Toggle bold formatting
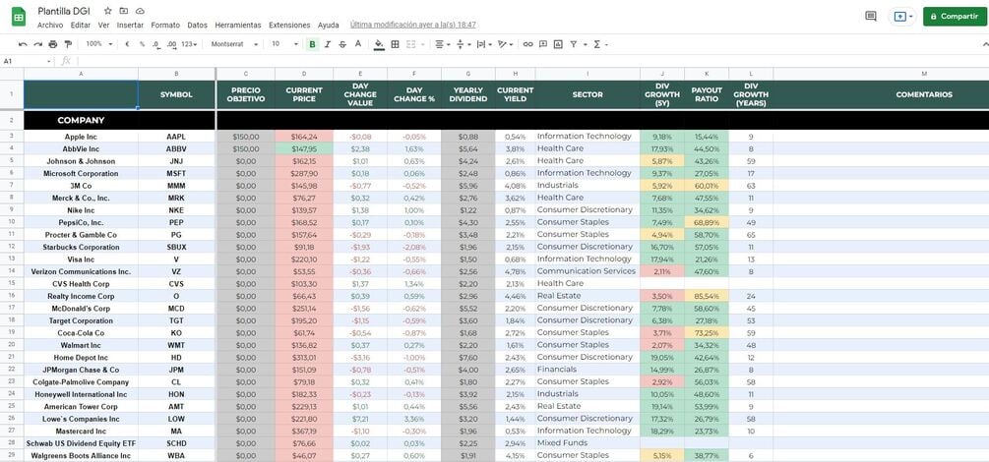989x462 pixels. [x=312, y=44]
